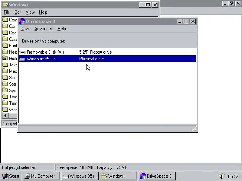Switch to Windows 95 (C:) taskbar button
This screenshot has height=181, width=242.
80,176
